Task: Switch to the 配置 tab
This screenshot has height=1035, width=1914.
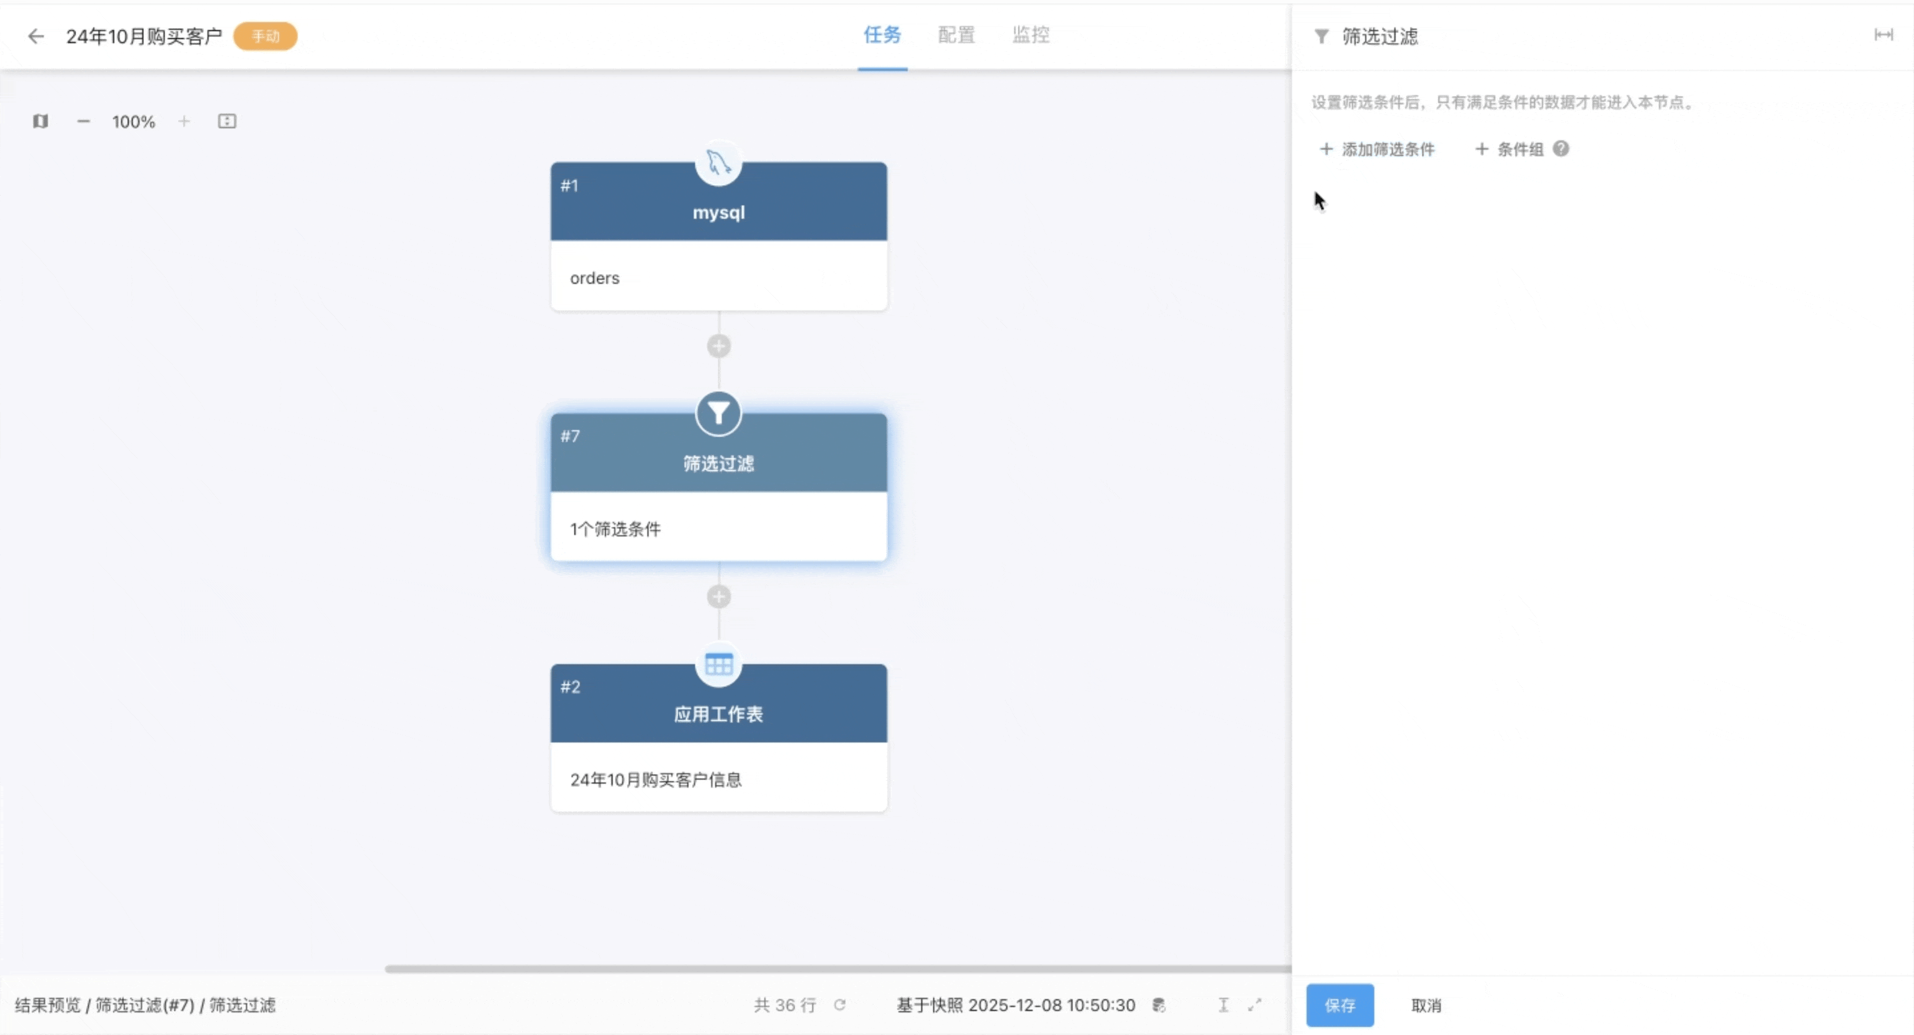Action: (956, 35)
